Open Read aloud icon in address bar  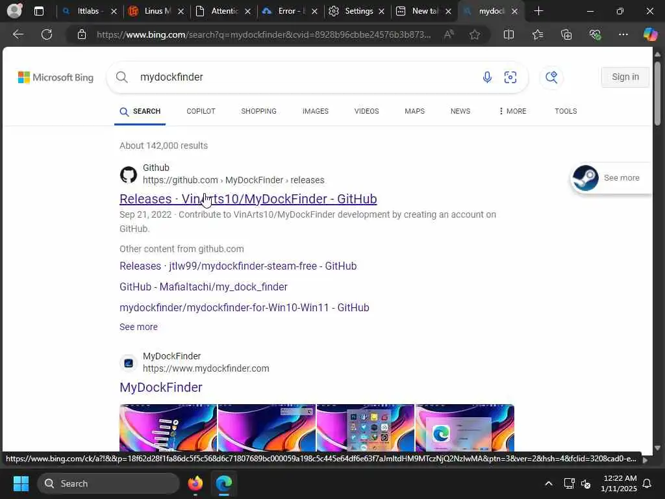[x=449, y=34]
